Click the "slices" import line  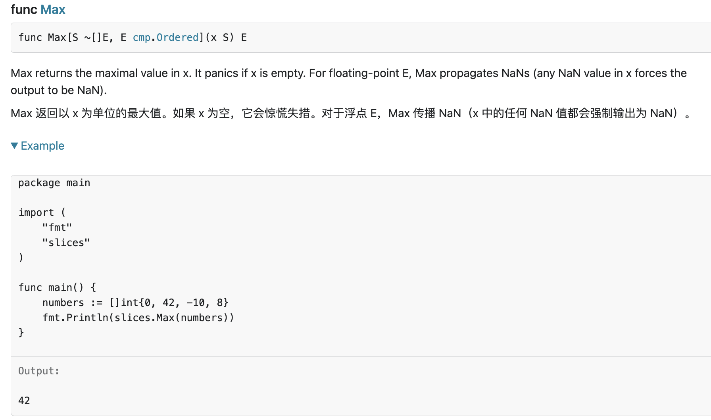tap(66, 243)
